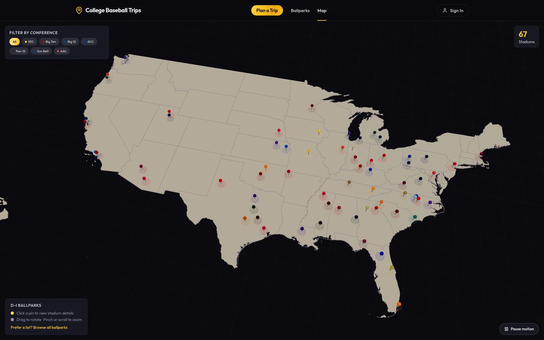Click the Plan a Trip button
This screenshot has height=340, width=544.
click(267, 10)
